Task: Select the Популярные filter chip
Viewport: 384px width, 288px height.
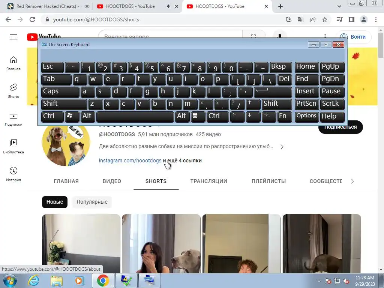Action: pos(92,202)
